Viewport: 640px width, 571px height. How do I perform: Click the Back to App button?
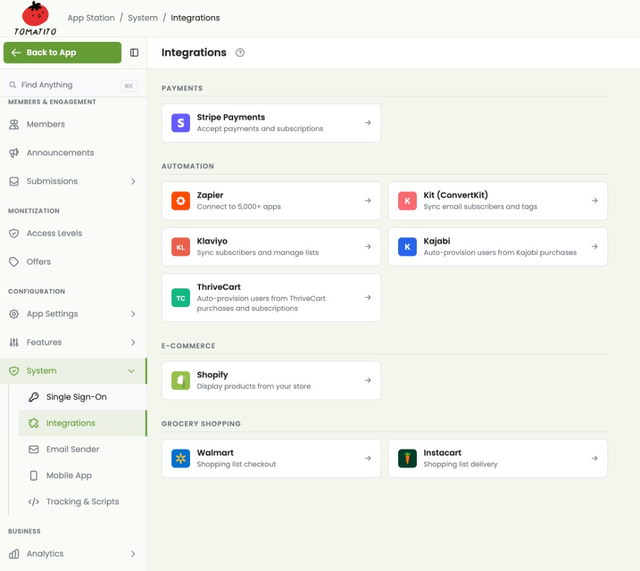pyautogui.click(x=62, y=53)
